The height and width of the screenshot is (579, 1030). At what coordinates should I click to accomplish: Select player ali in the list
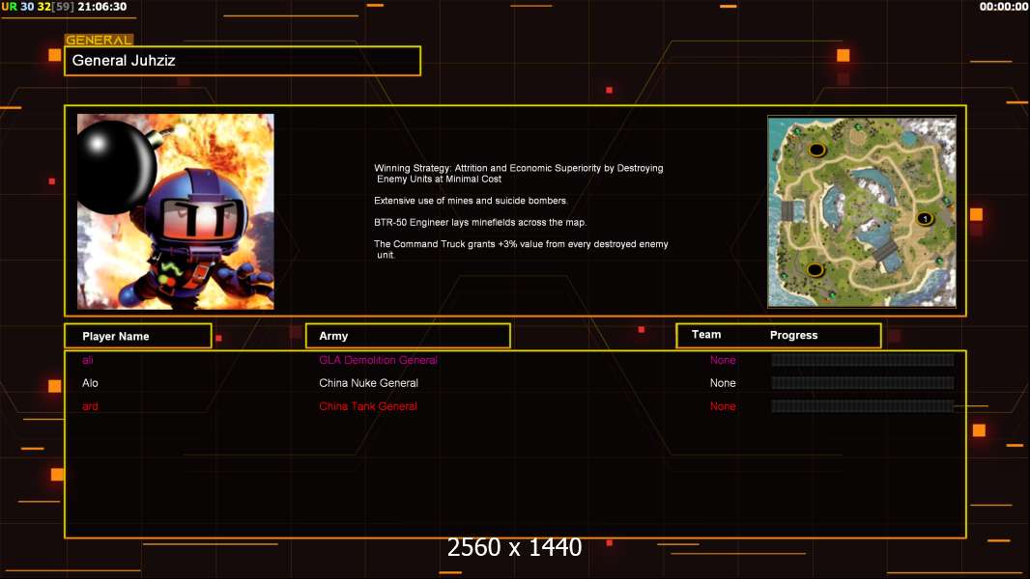(x=87, y=360)
